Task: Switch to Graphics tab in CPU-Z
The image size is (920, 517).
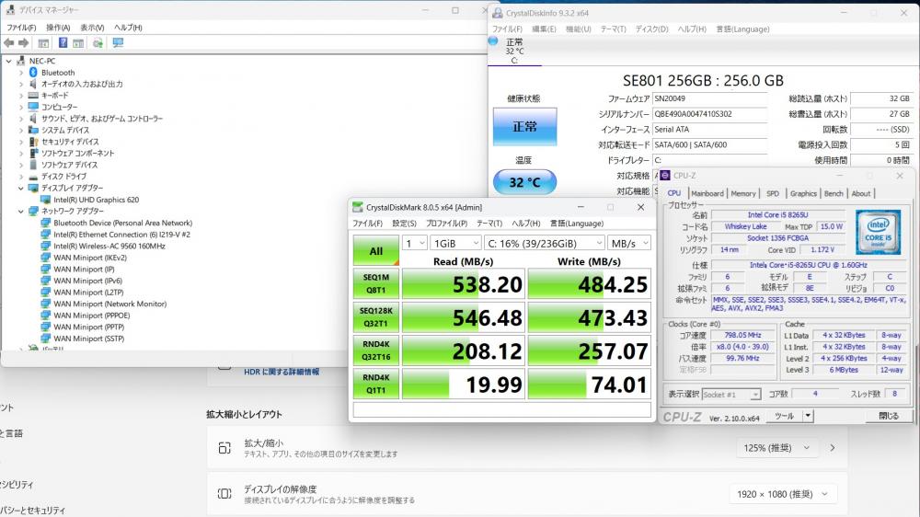Action: coord(803,193)
